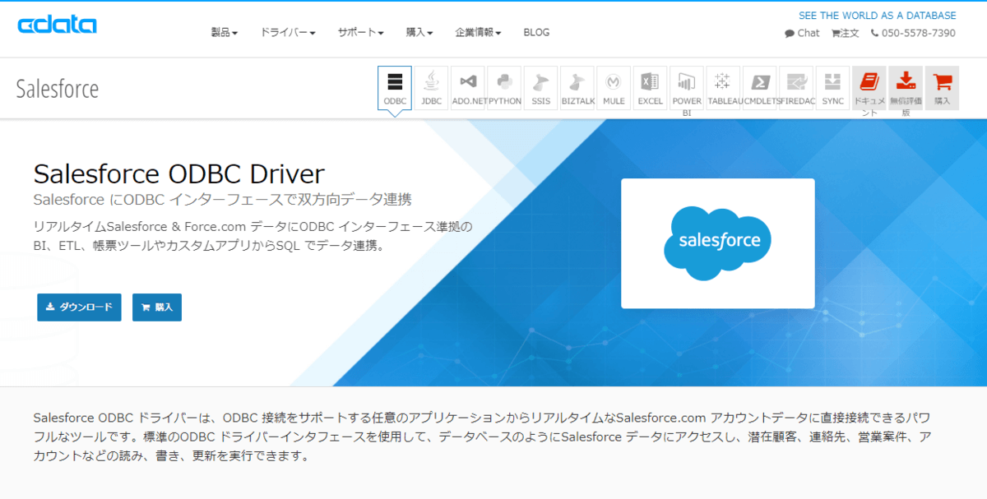Image resolution: width=987 pixels, height=499 pixels.
Task: Choose the FireDAC component icon
Action: click(x=796, y=88)
